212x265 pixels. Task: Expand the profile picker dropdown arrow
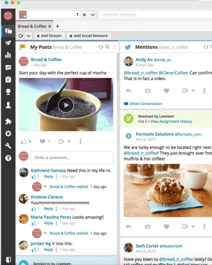[x=92, y=15]
